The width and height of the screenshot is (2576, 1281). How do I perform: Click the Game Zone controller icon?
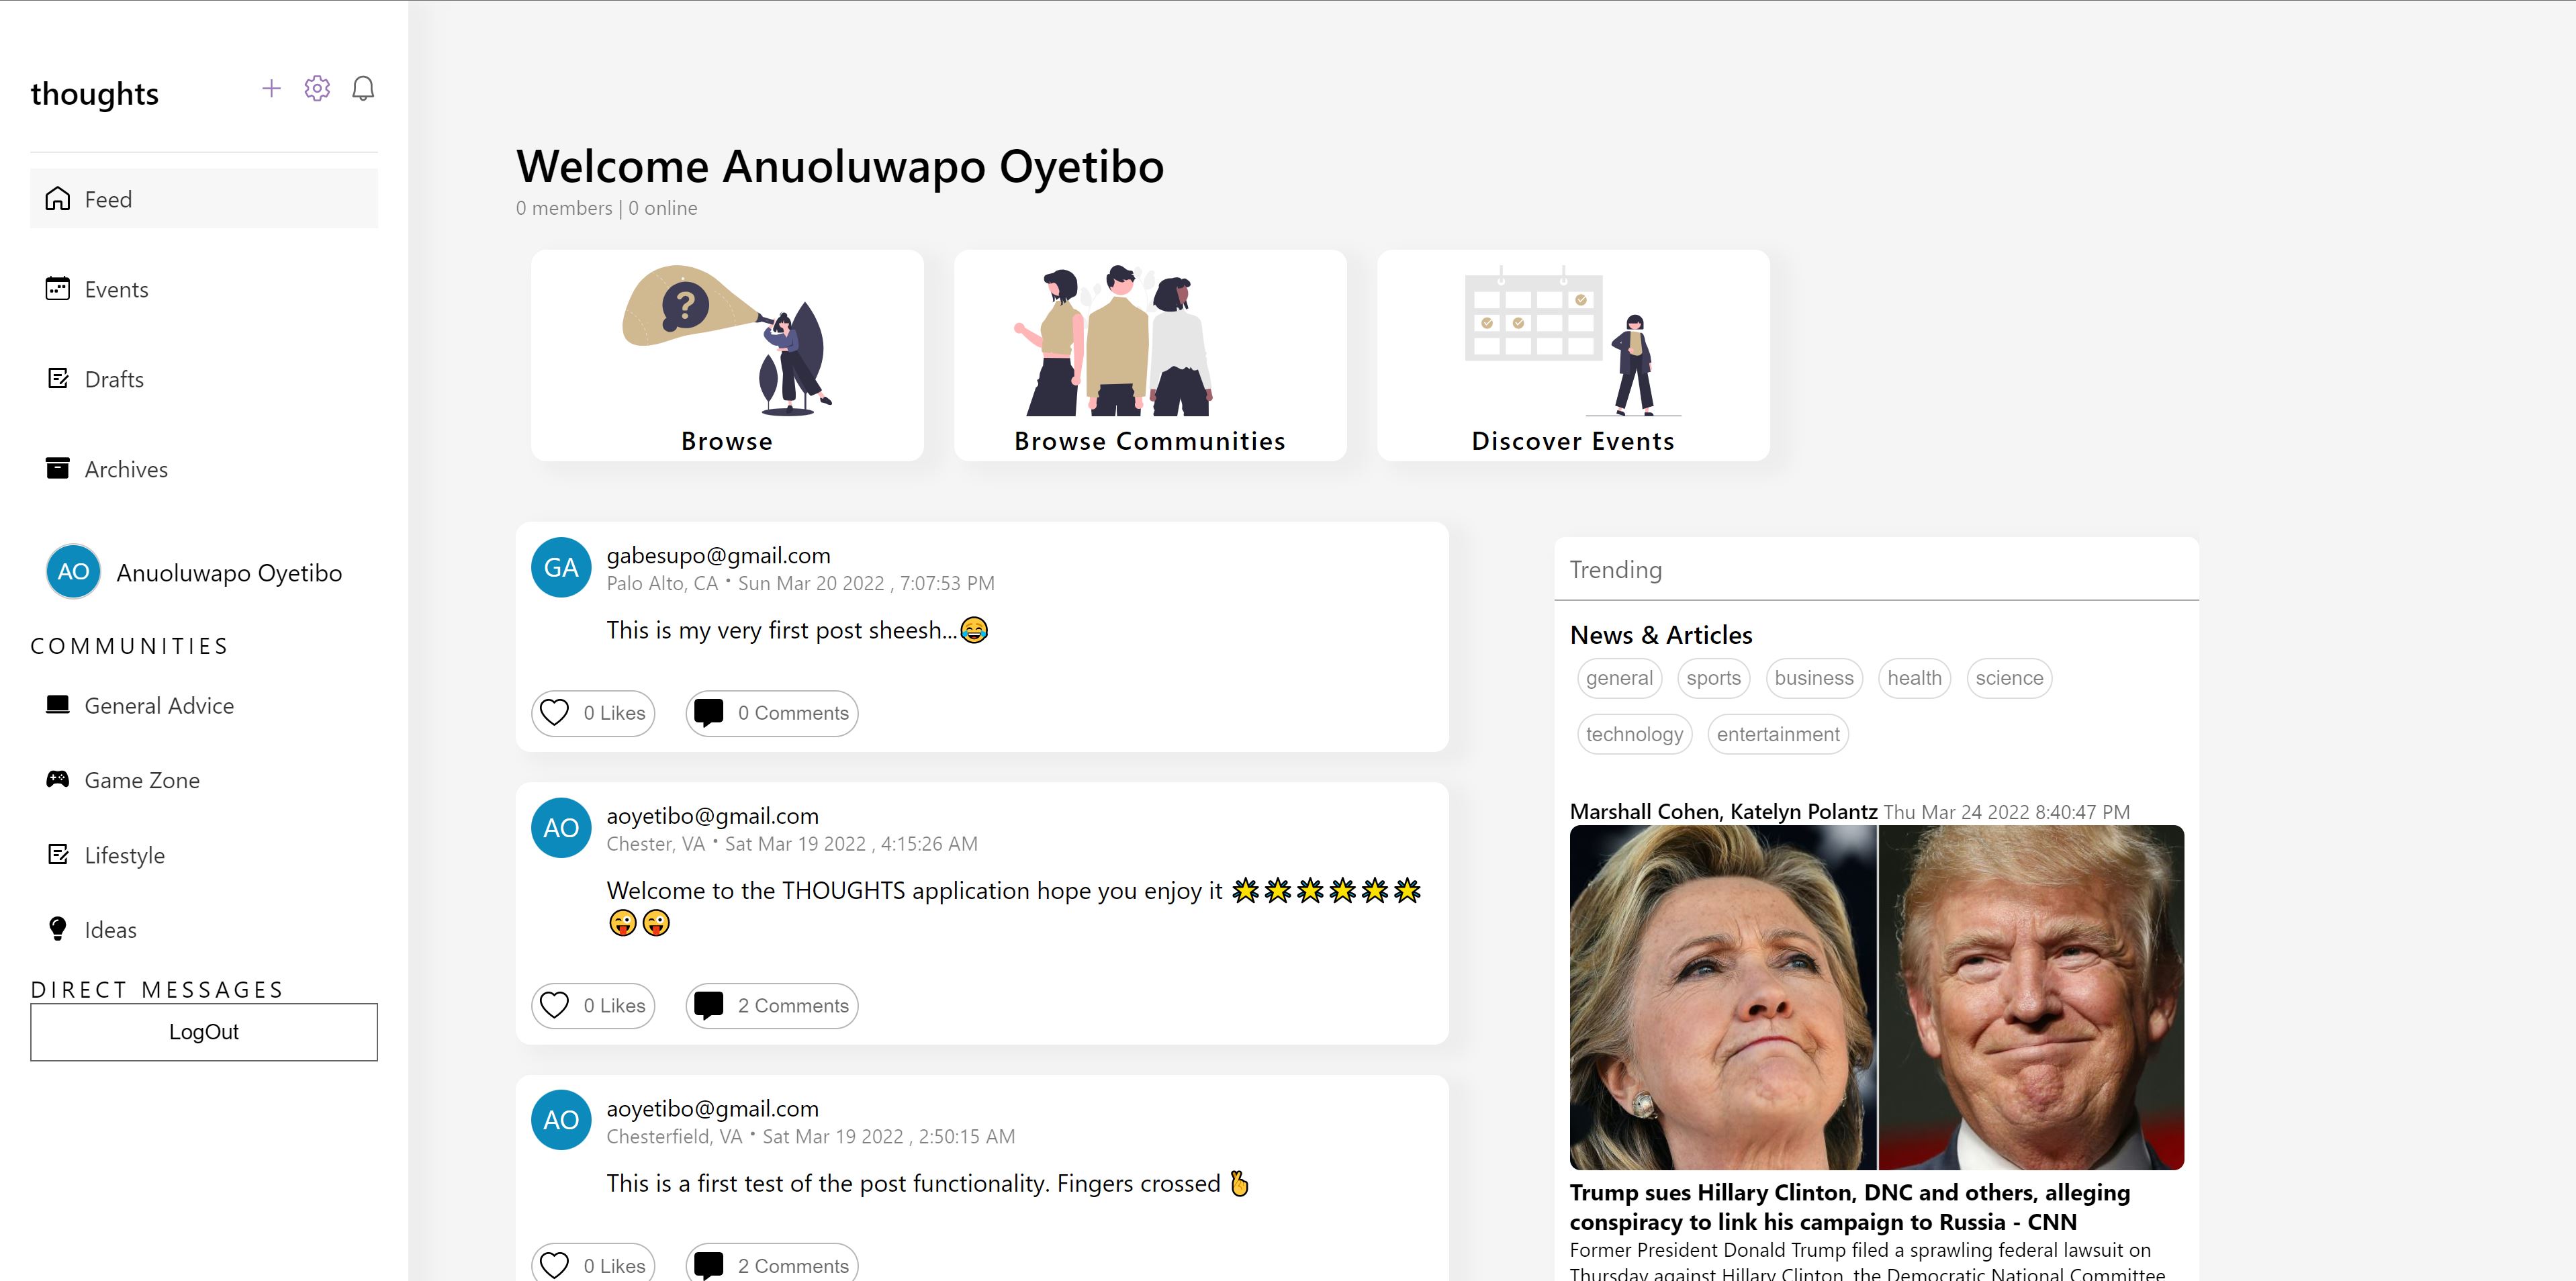(x=58, y=779)
